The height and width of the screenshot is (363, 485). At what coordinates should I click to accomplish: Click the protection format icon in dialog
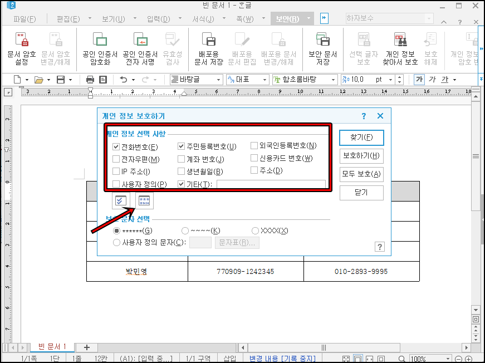pos(144,201)
